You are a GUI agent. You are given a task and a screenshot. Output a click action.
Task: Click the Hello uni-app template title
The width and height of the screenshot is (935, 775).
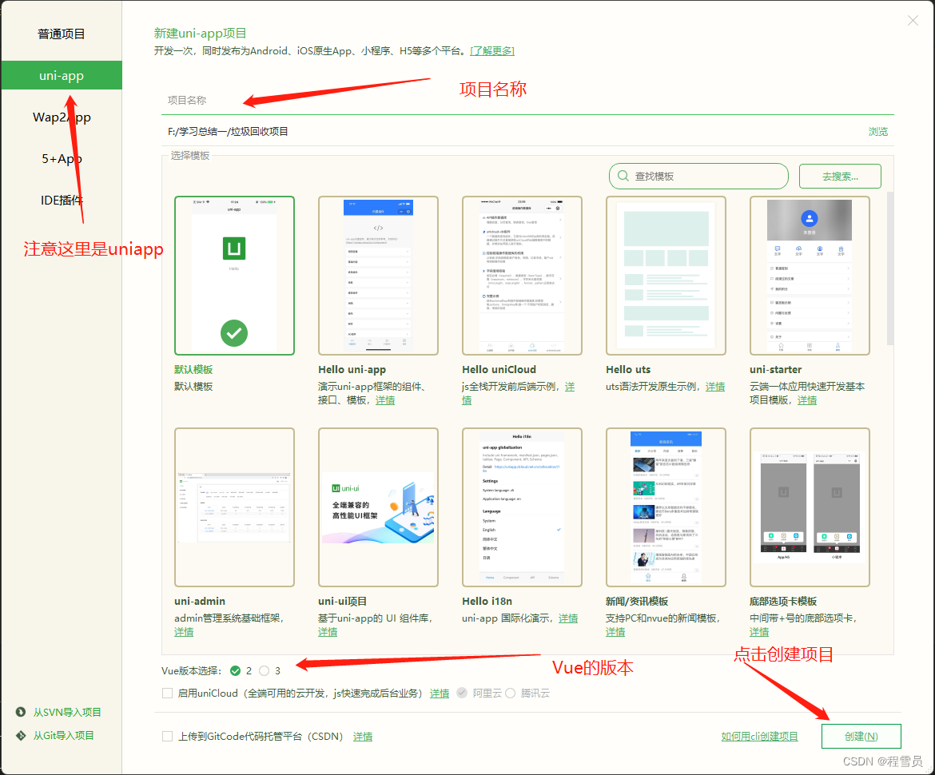pos(352,369)
